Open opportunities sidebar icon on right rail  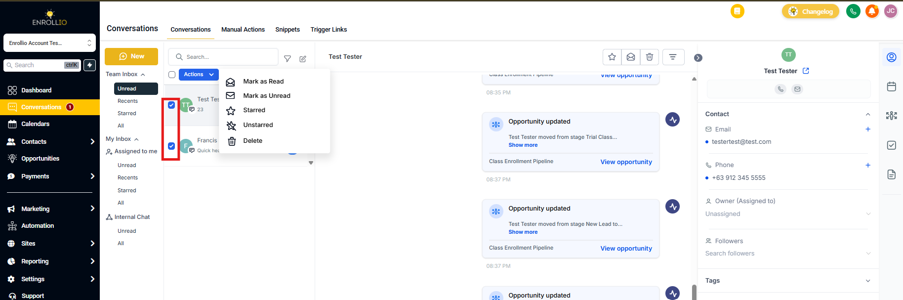[x=892, y=116]
